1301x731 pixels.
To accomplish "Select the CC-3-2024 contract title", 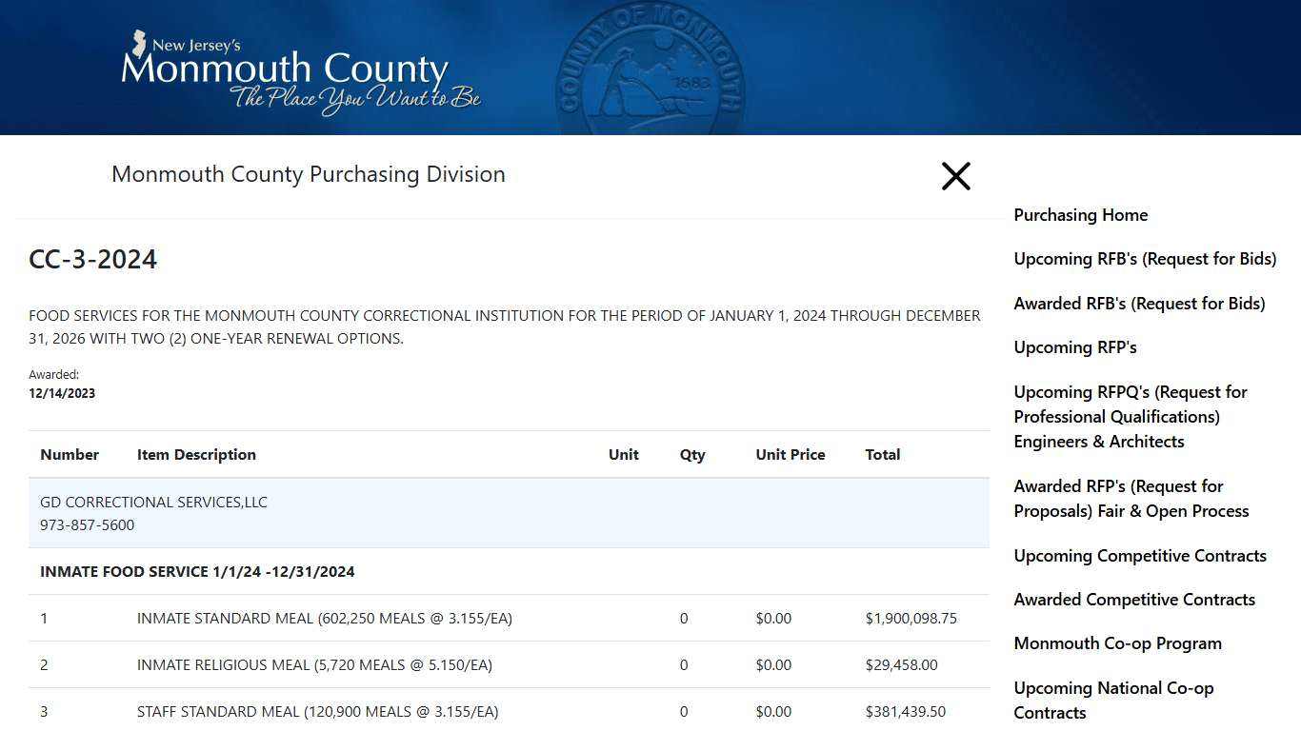I will point(92,259).
